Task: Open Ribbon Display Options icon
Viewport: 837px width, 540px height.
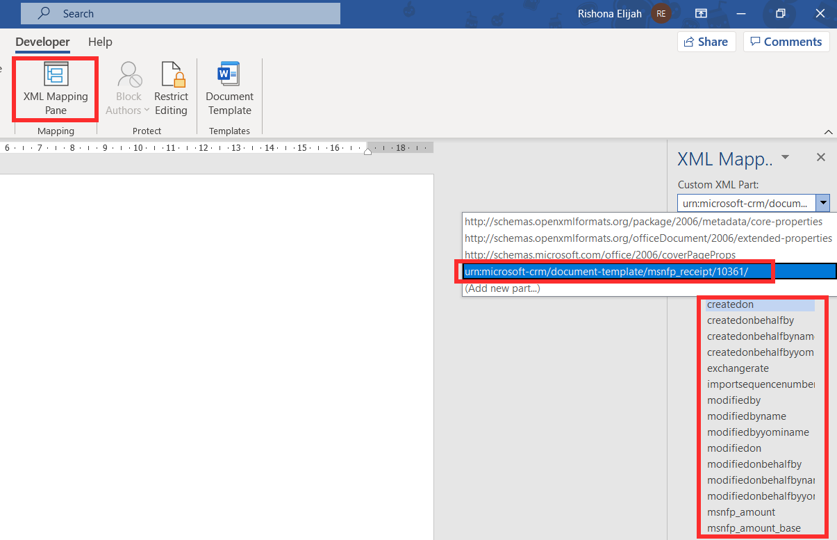Action: coord(702,13)
